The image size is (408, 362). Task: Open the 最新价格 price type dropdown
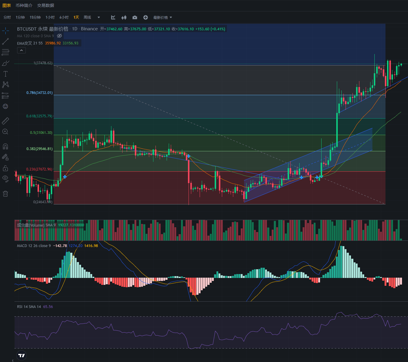[x=162, y=17]
